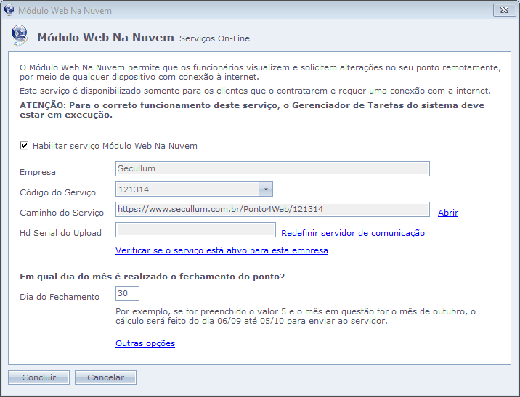Open the Código do Serviço dropdown arrow
The width and height of the screenshot is (520, 397).
[266, 189]
